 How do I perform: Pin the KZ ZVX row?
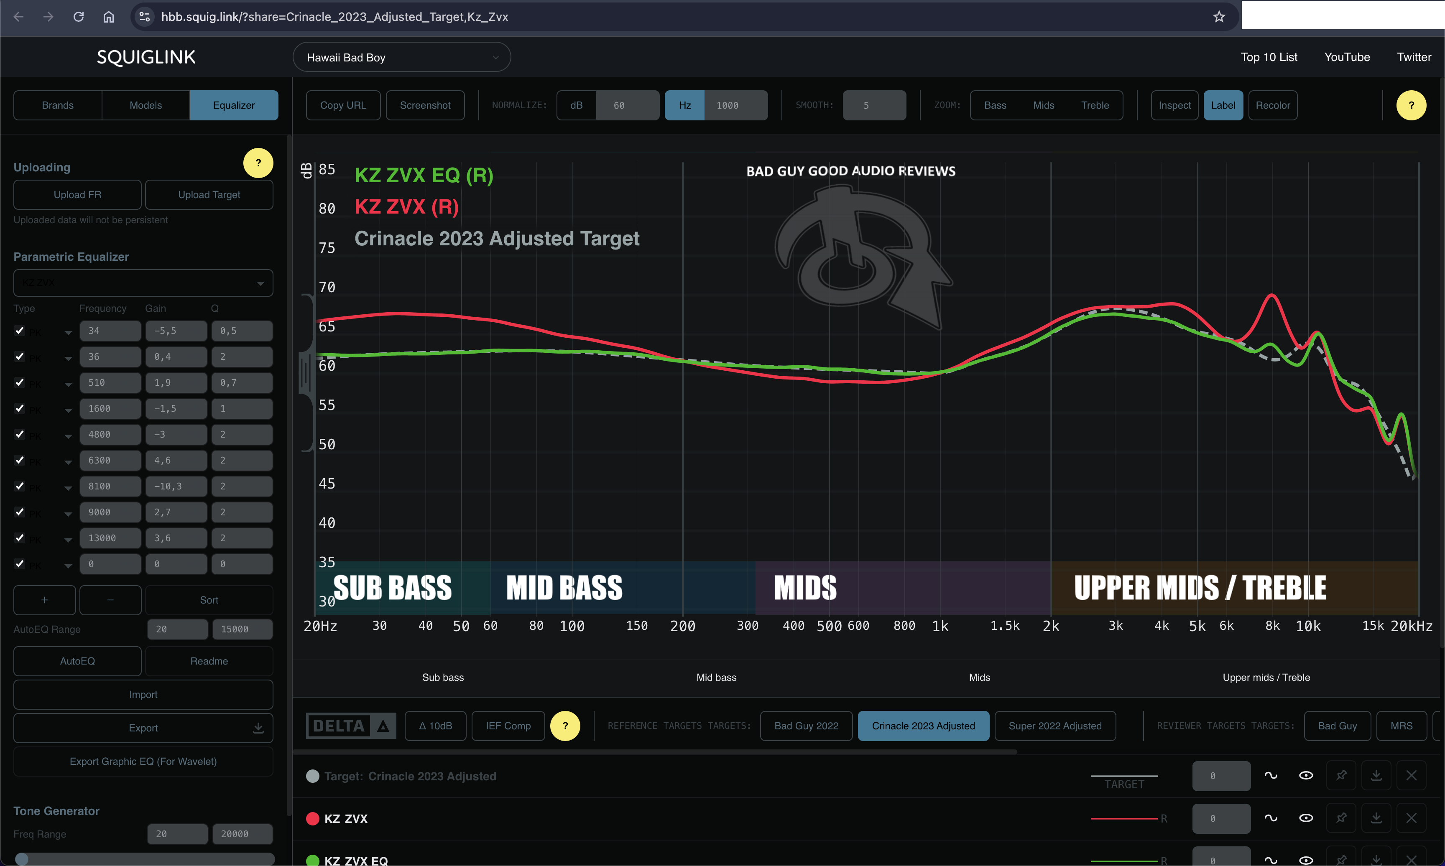[1341, 818]
